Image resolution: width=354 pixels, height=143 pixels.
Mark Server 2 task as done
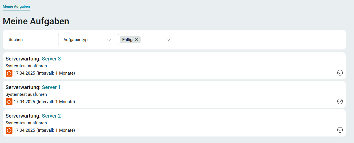point(340,130)
